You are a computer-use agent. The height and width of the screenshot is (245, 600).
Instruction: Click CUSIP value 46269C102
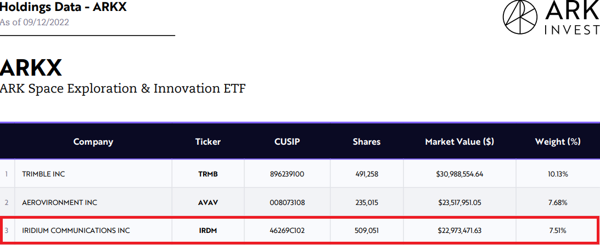287,231
